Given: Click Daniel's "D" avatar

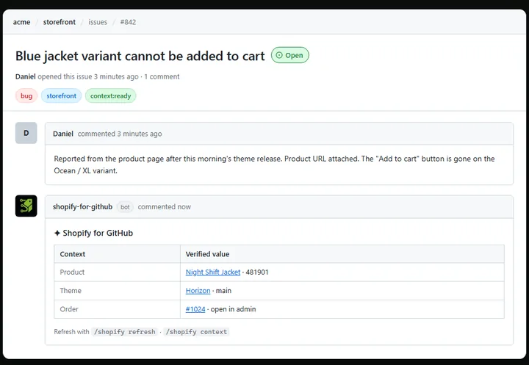Looking at the screenshot, I should 26,133.
